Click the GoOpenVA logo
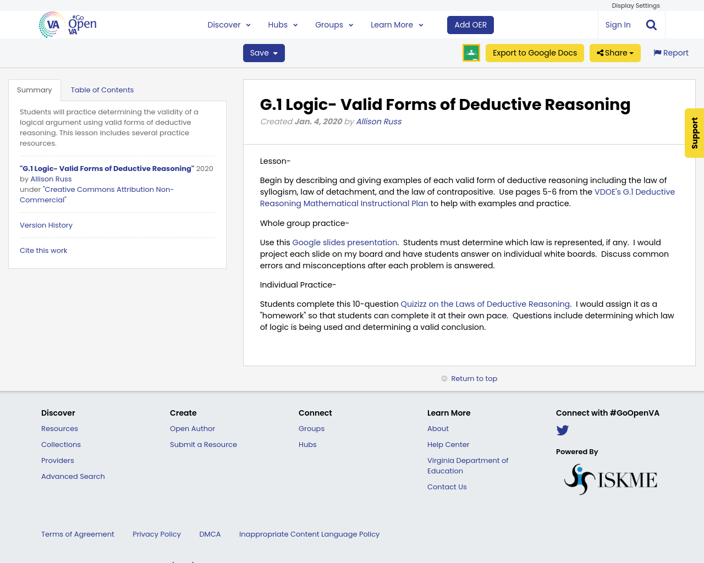Screen dimensions: 704x563 tap(68, 25)
